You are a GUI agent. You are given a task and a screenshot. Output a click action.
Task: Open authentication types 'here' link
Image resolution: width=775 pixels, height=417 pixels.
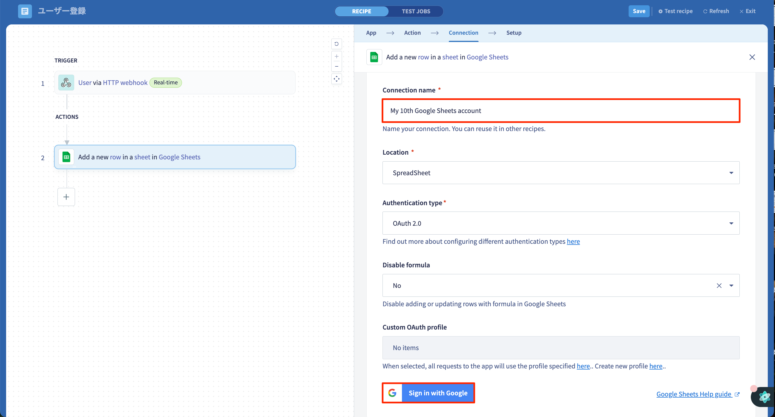coord(573,242)
